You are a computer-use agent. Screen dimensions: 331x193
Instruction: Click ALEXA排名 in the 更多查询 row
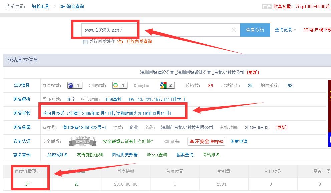click(57, 155)
